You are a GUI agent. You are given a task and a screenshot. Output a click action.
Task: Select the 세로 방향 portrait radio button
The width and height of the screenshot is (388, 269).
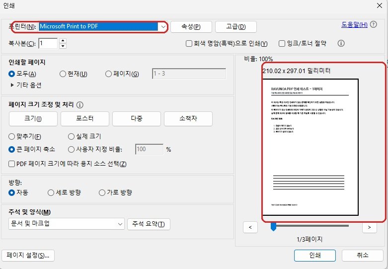click(51, 192)
